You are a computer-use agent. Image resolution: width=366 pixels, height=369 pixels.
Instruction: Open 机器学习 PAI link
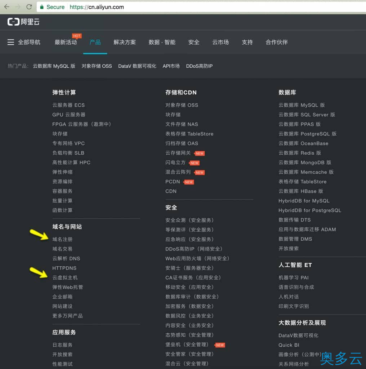[293, 278]
